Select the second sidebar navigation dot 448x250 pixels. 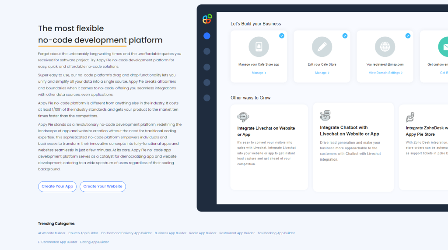(207, 52)
